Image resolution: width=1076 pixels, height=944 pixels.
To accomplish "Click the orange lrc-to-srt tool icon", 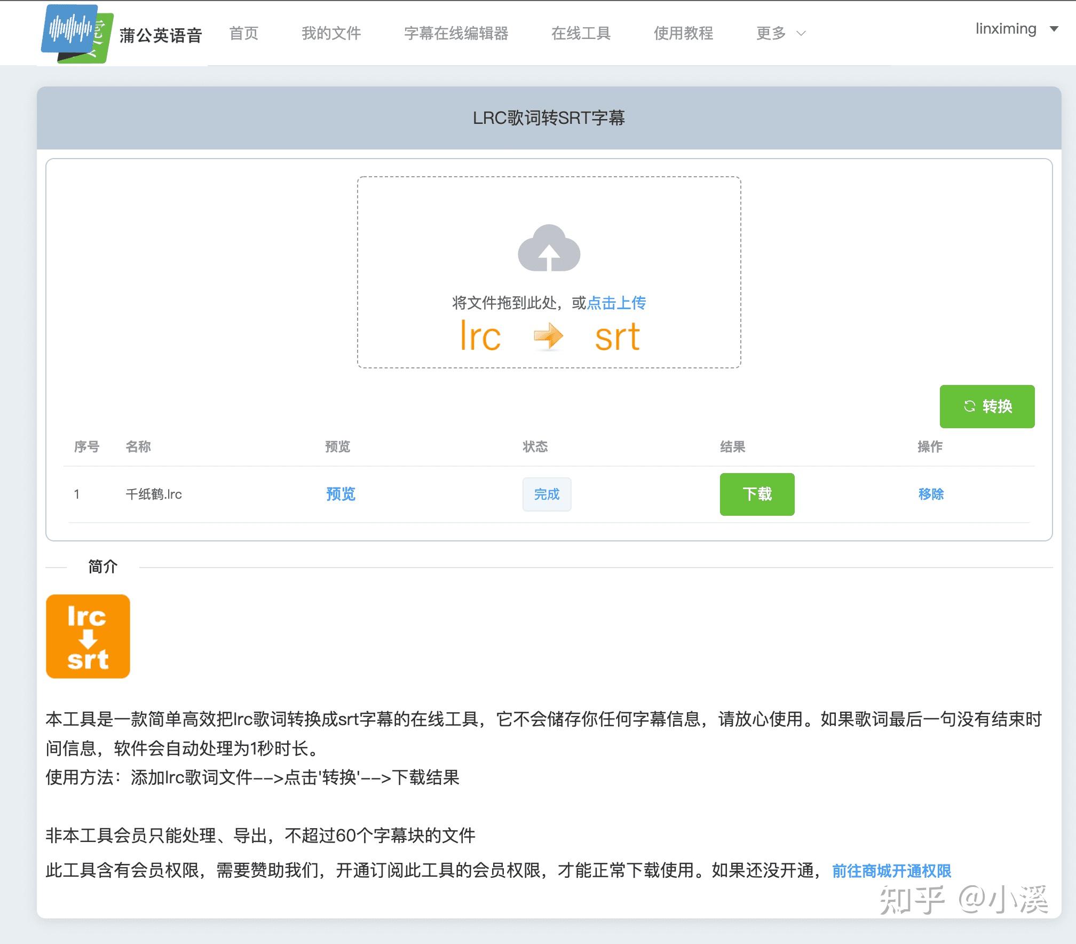I will click(88, 636).
